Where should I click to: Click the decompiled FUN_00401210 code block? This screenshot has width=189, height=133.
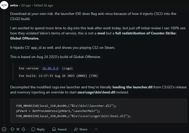coord(98,111)
